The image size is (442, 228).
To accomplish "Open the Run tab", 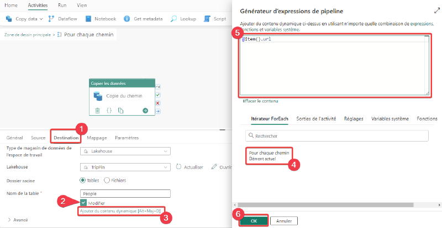I will 62,5.
